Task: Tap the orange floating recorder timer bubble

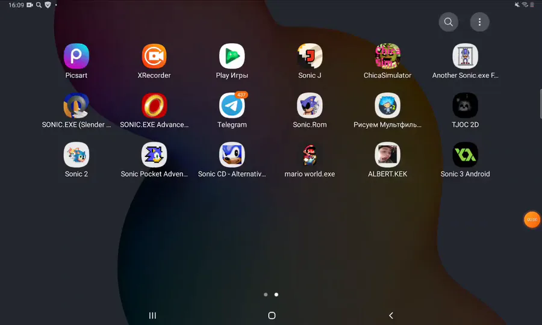Action: (532, 220)
